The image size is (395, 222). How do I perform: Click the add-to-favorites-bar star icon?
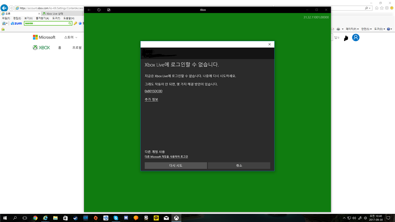click(x=3, y=29)
